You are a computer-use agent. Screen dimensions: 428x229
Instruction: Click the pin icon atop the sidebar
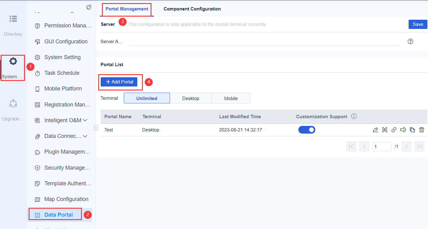pyautogui.click(x=89, y=7)
